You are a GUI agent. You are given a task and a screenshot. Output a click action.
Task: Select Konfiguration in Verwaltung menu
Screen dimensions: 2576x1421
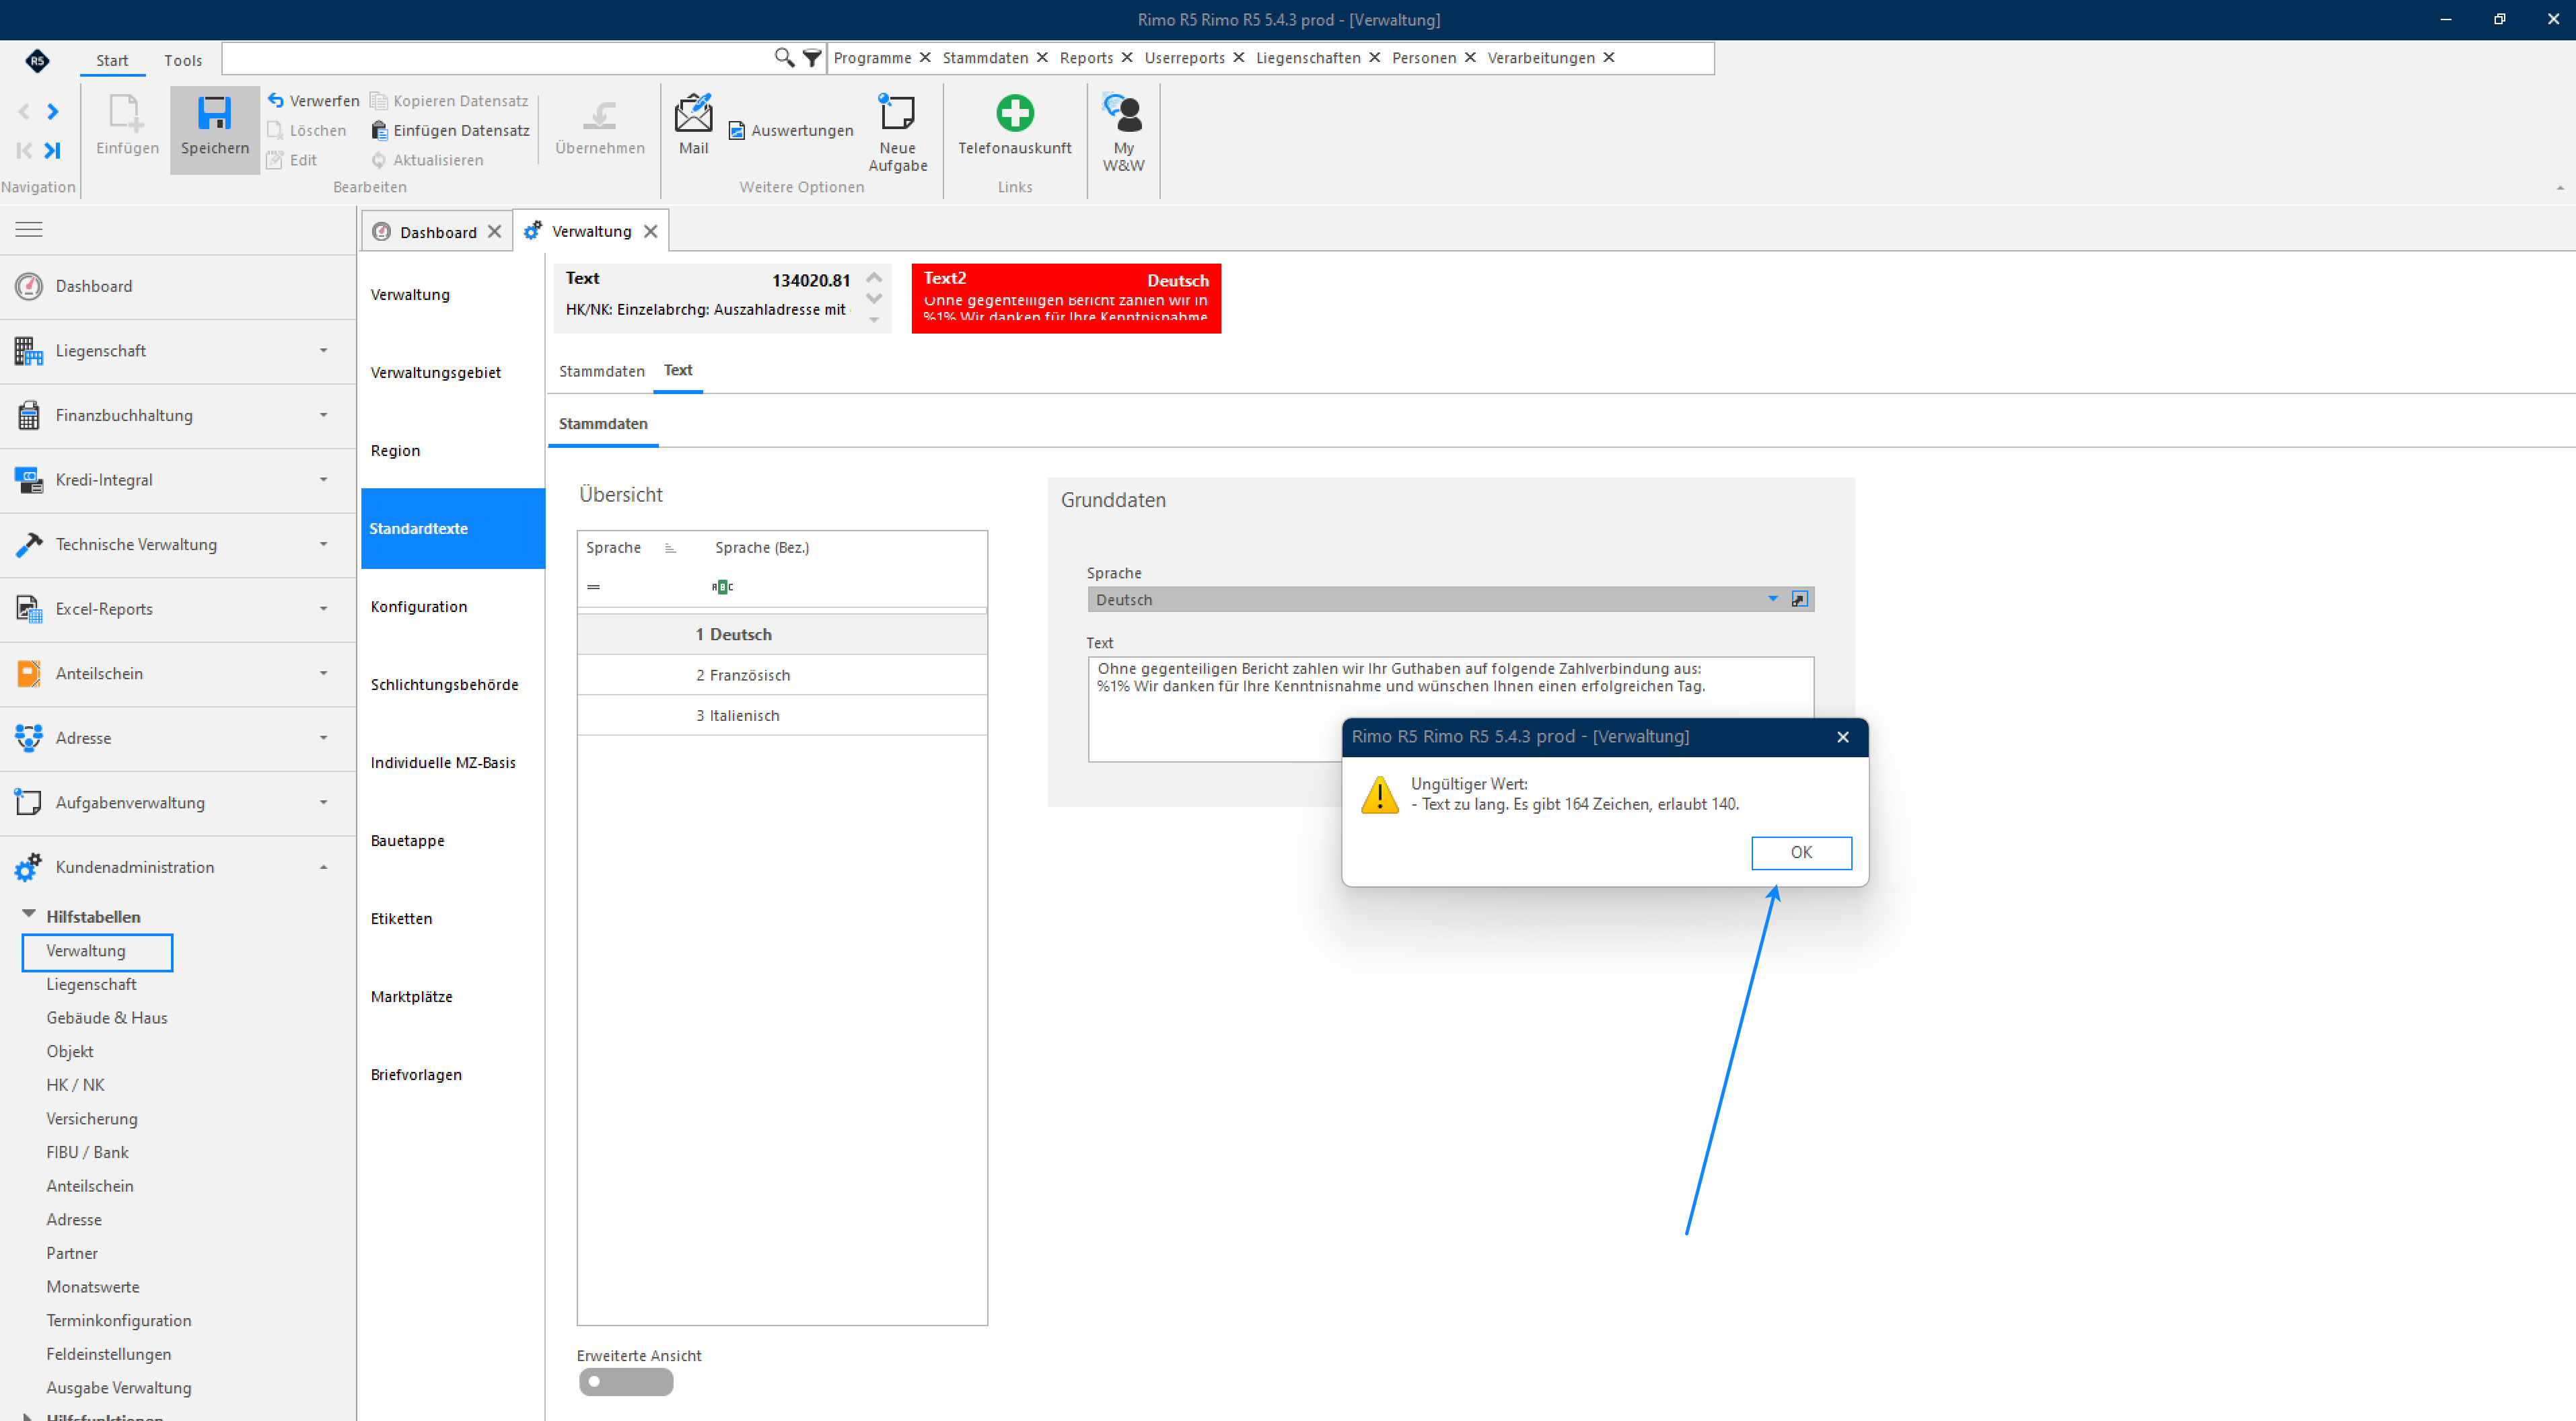(453, 607)
